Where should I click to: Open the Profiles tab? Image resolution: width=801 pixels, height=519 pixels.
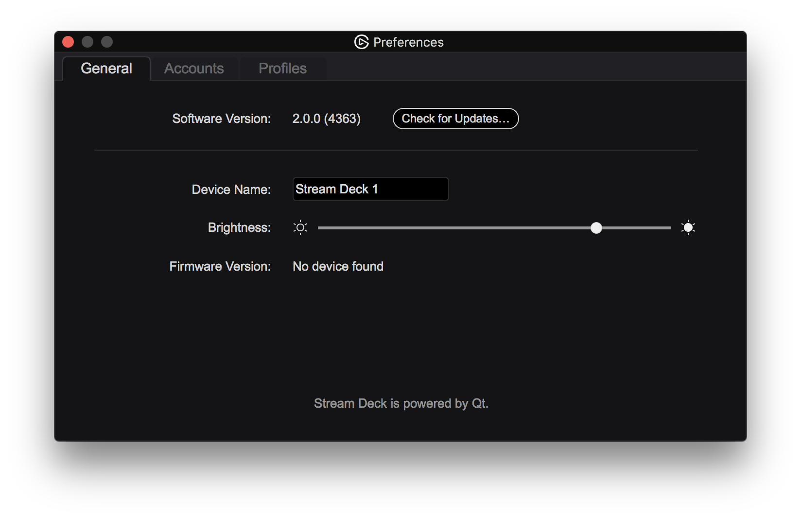point(282,69)
